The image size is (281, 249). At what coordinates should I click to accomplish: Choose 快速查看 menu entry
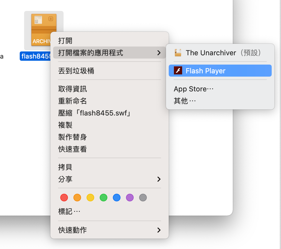coord(110,149)
